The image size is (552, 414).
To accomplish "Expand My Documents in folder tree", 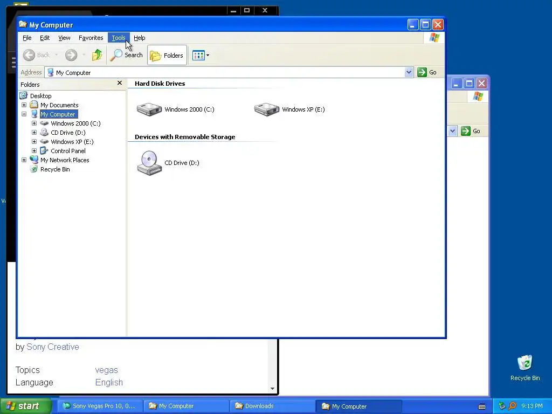I will 24,105.
